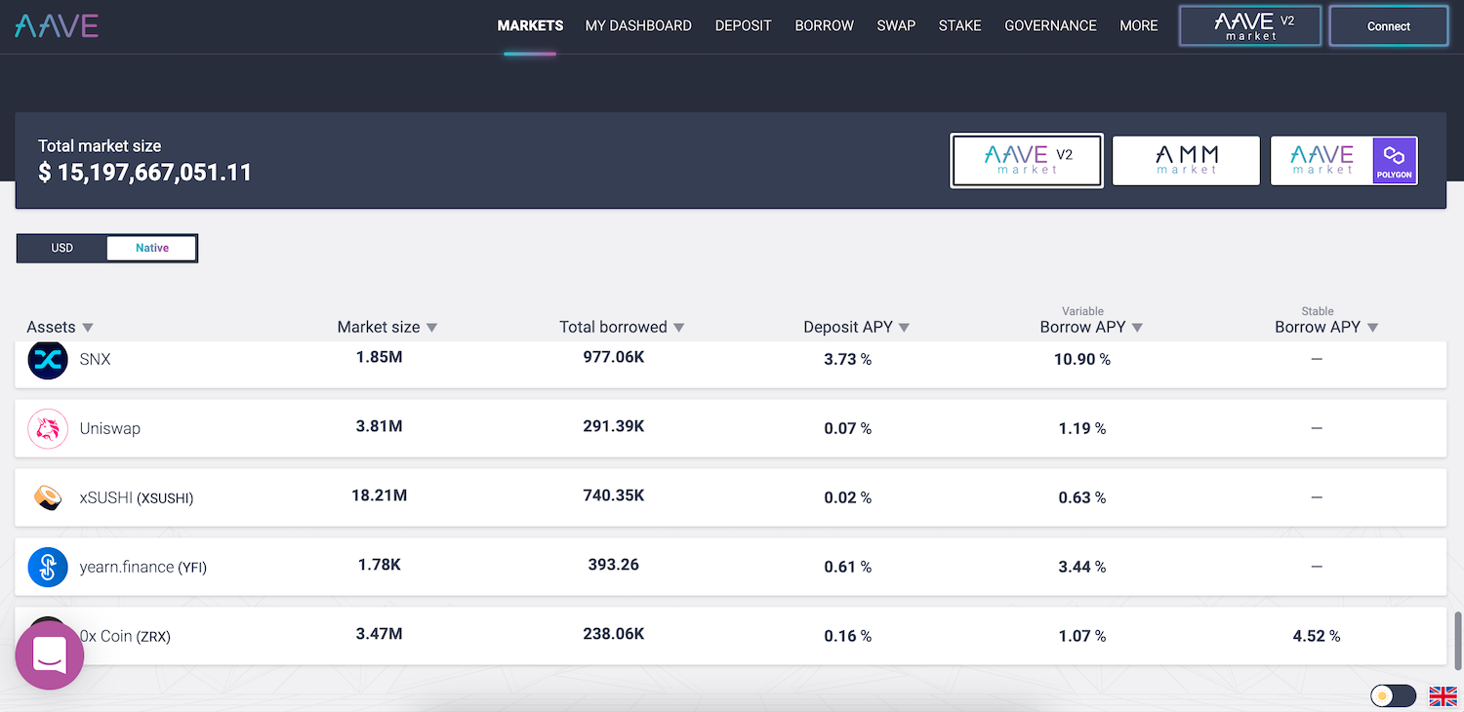Click the SNX token icon
This screenshot has height=712, width=1464.
tap(48, 360)
